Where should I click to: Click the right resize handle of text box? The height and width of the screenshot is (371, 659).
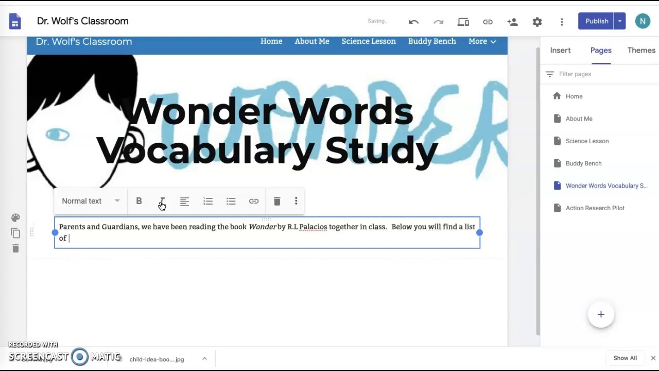(x=479, y=232)
